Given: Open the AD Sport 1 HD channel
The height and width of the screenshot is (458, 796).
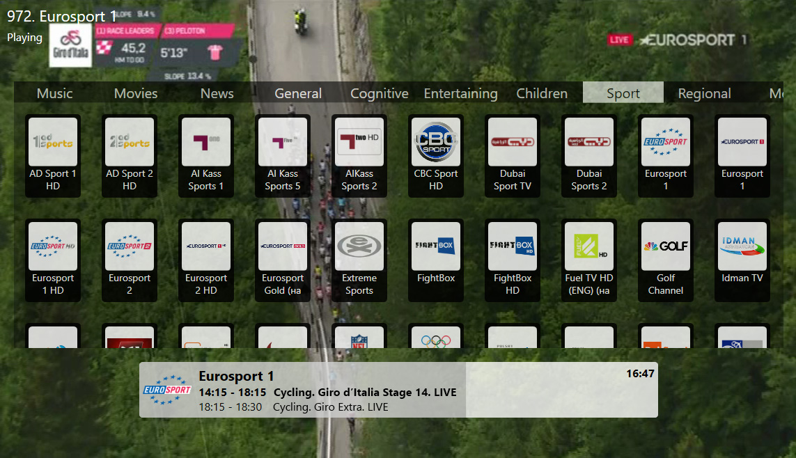Looking at the screenshot, I should (53, 156).
